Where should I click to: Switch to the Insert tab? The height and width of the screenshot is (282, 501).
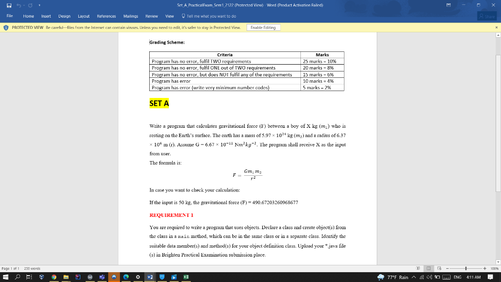click(x=46, y=16)
